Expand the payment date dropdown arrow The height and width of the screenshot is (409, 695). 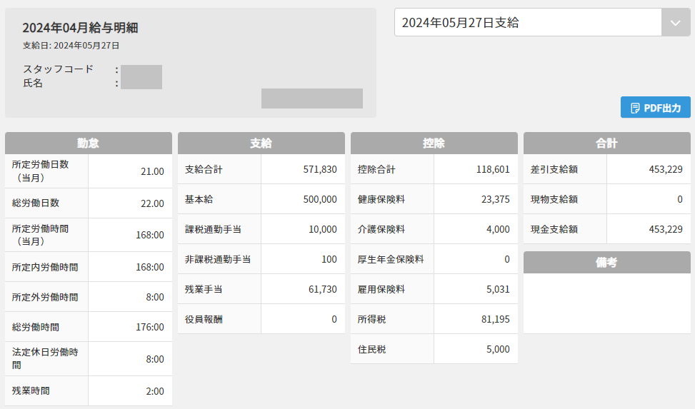[x=676, y=23]
